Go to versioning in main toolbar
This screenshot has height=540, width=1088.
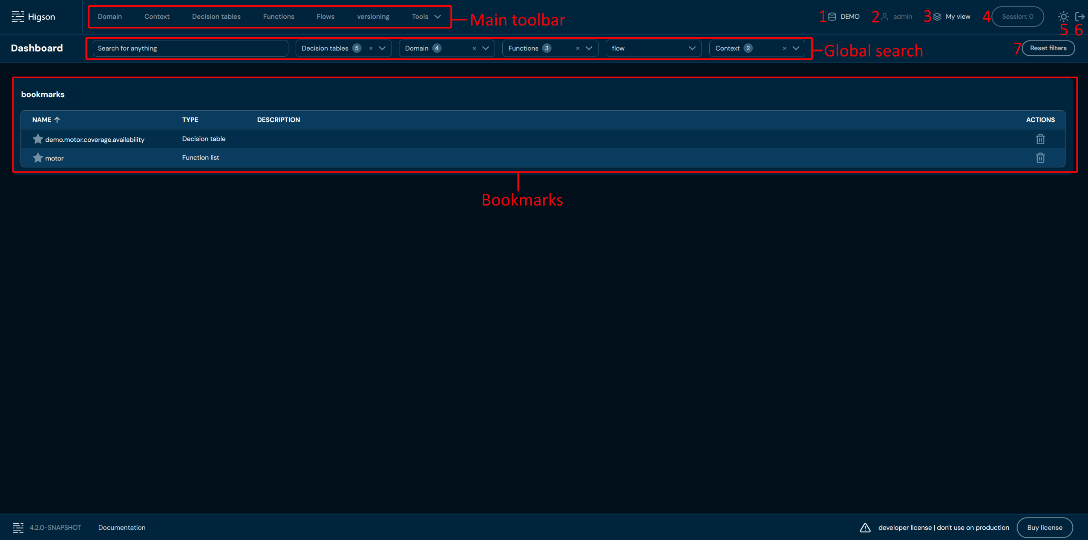tap(373, 17)
